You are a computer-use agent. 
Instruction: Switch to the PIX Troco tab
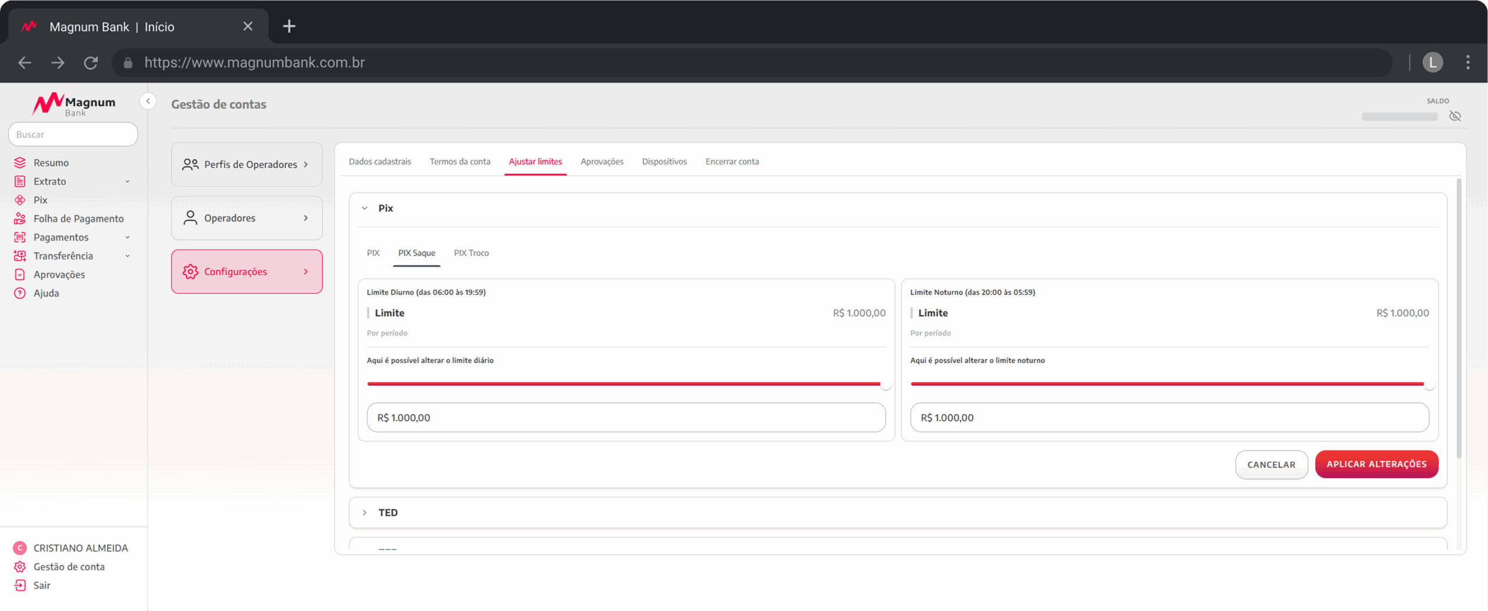471,253
